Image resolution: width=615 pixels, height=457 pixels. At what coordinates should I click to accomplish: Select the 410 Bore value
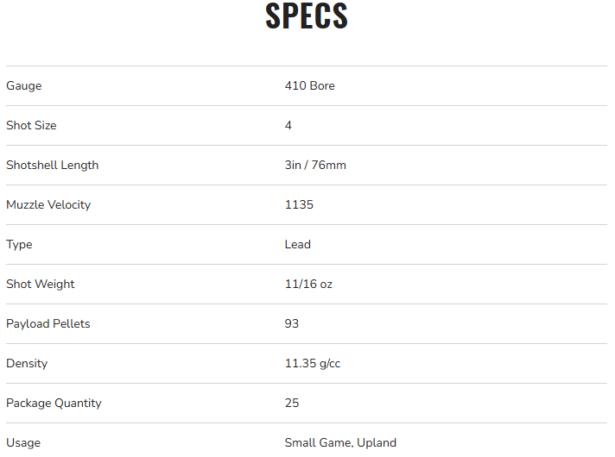[x=309, y=86]
